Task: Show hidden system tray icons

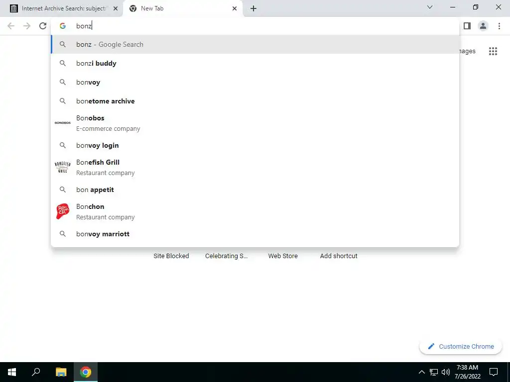Action: pyautogui.click(x=421, y=372)
